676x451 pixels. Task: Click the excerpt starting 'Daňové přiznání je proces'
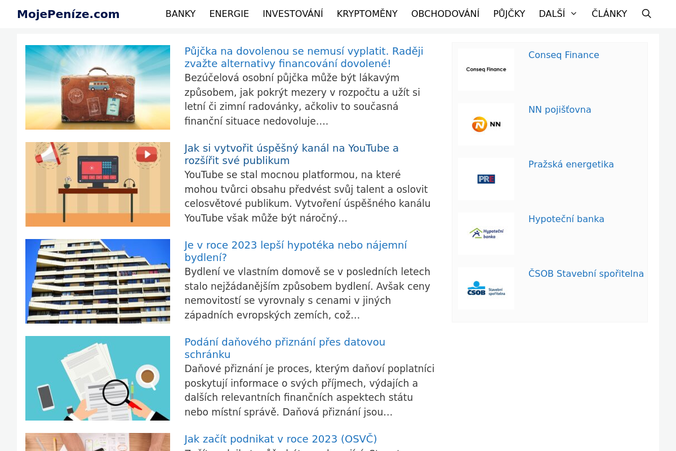(x=309, y=390)
